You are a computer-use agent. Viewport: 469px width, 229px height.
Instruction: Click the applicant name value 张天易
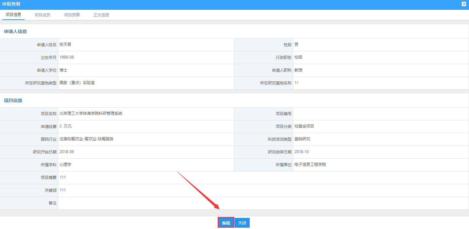coord(65,44)
